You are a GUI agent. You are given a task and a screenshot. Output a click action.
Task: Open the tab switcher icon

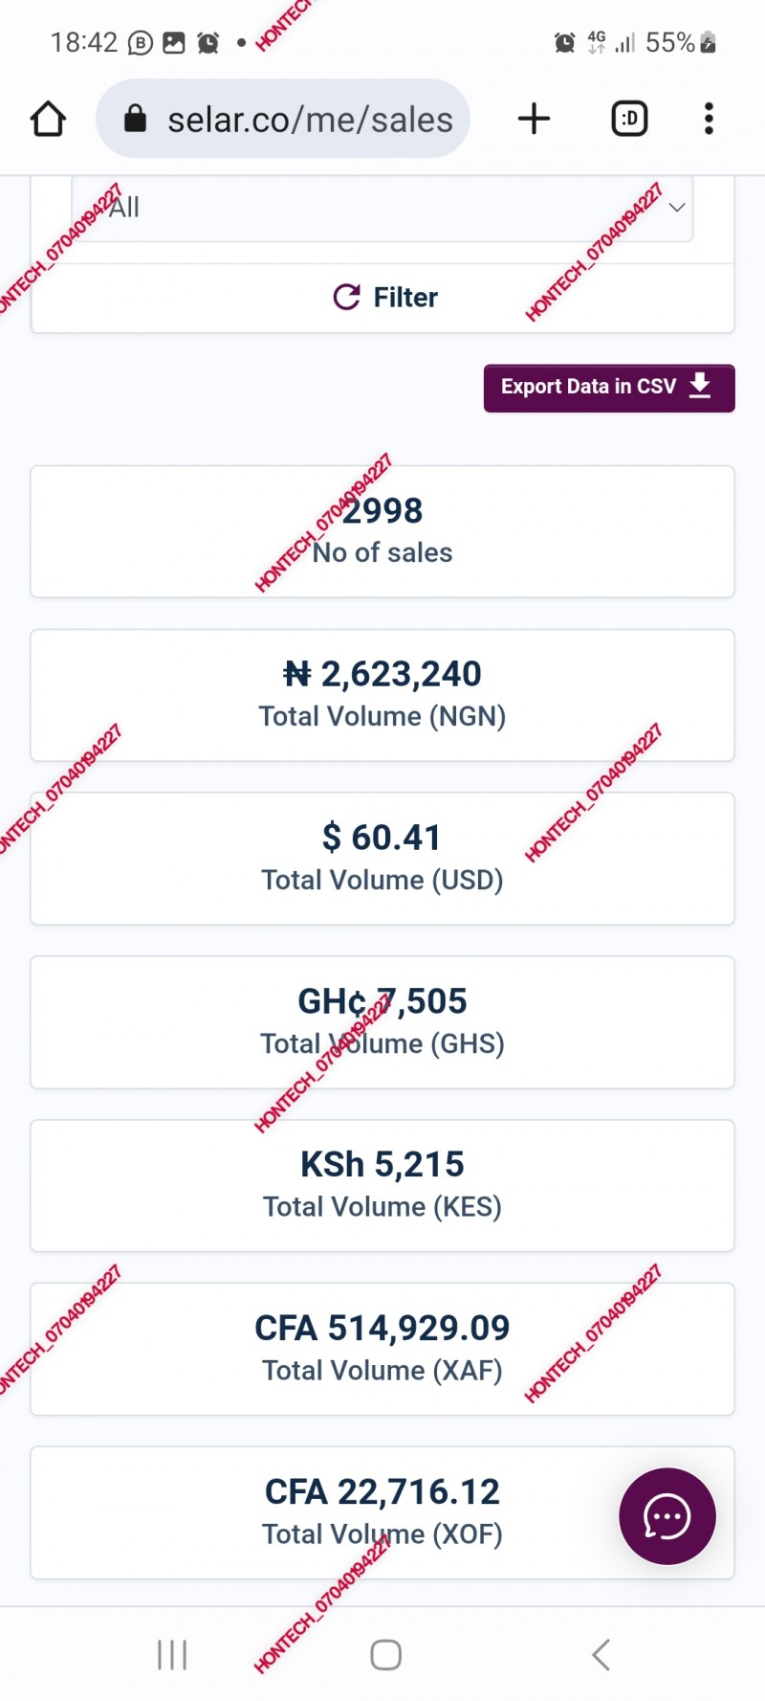[629, 119]
